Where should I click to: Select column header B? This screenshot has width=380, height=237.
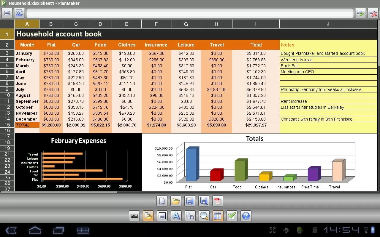click(51, 24)
